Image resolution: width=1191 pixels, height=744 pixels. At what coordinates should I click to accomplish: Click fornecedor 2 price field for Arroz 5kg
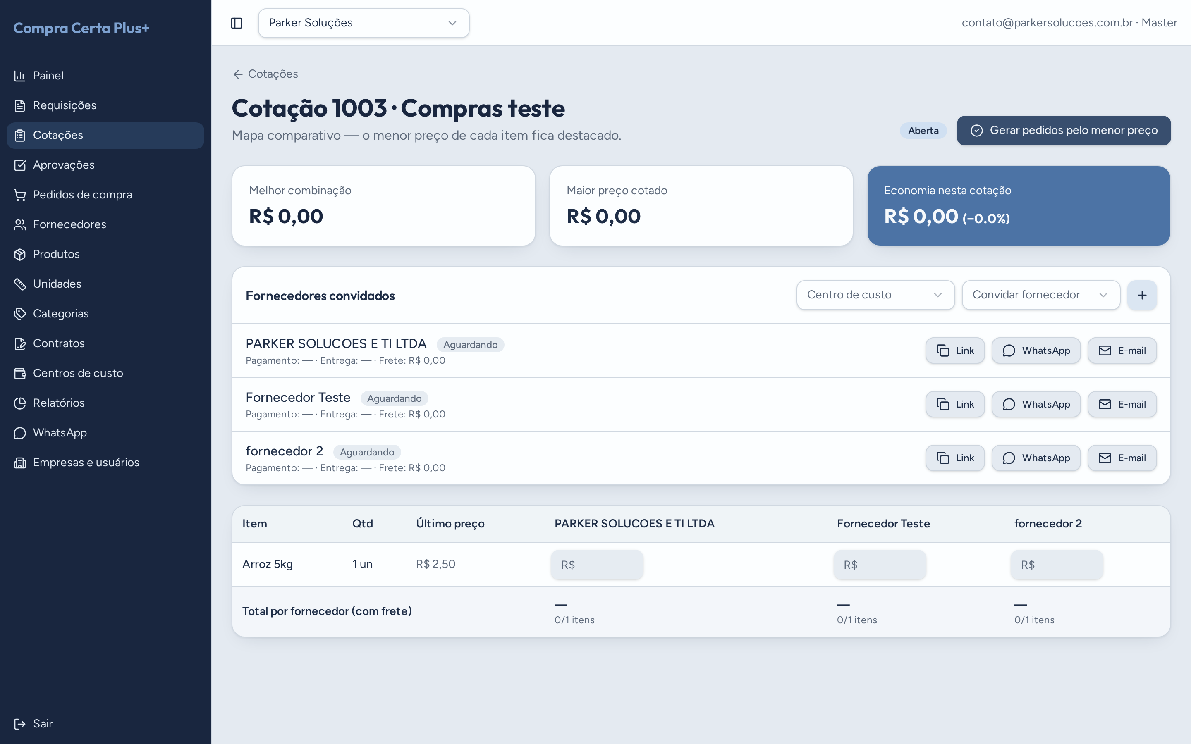point(1057,565)
